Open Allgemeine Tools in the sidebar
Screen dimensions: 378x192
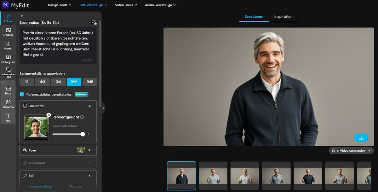coord(8,73)
